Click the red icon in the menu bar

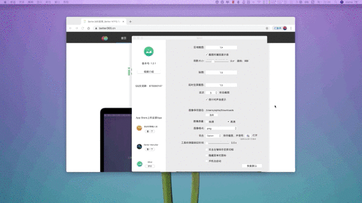(x=233, y=2)
